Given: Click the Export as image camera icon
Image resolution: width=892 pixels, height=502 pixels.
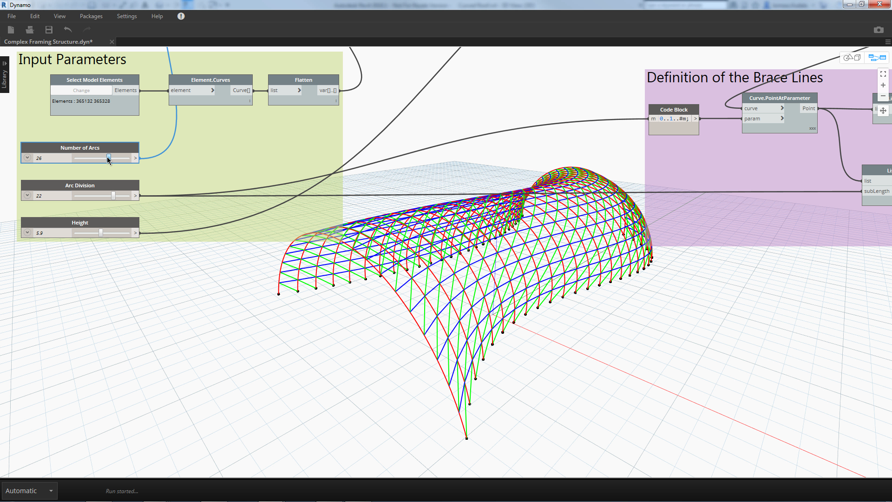Looking at the screenshot, I should (x=878, y=30).
